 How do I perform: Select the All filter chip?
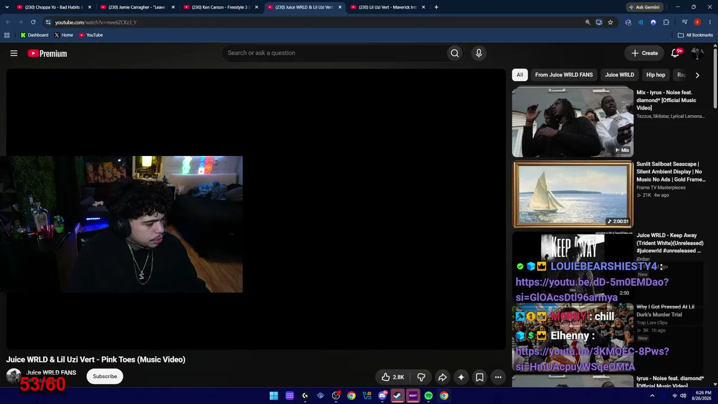(520, 75)
